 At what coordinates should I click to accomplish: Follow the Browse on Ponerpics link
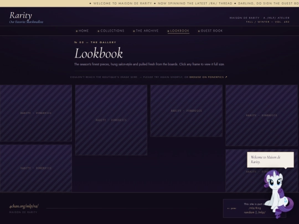208,77
